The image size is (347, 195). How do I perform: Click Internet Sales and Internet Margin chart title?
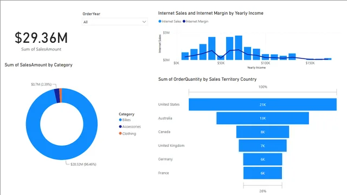211,13
